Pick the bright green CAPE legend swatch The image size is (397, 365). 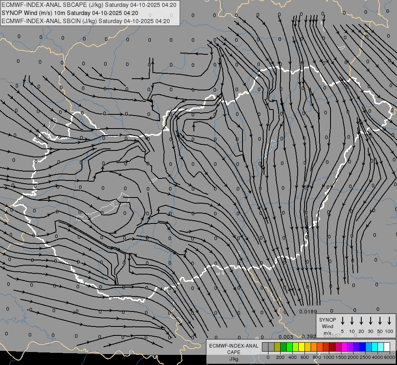click(290, 347)
